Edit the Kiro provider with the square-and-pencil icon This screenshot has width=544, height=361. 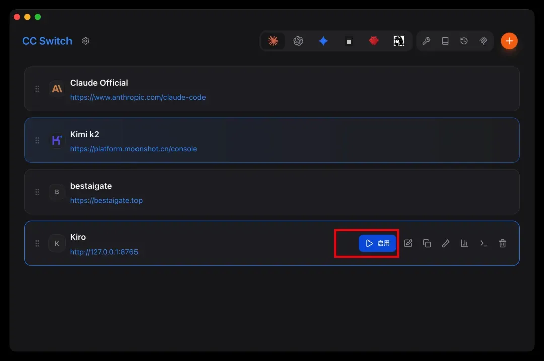tap(408, 244)
